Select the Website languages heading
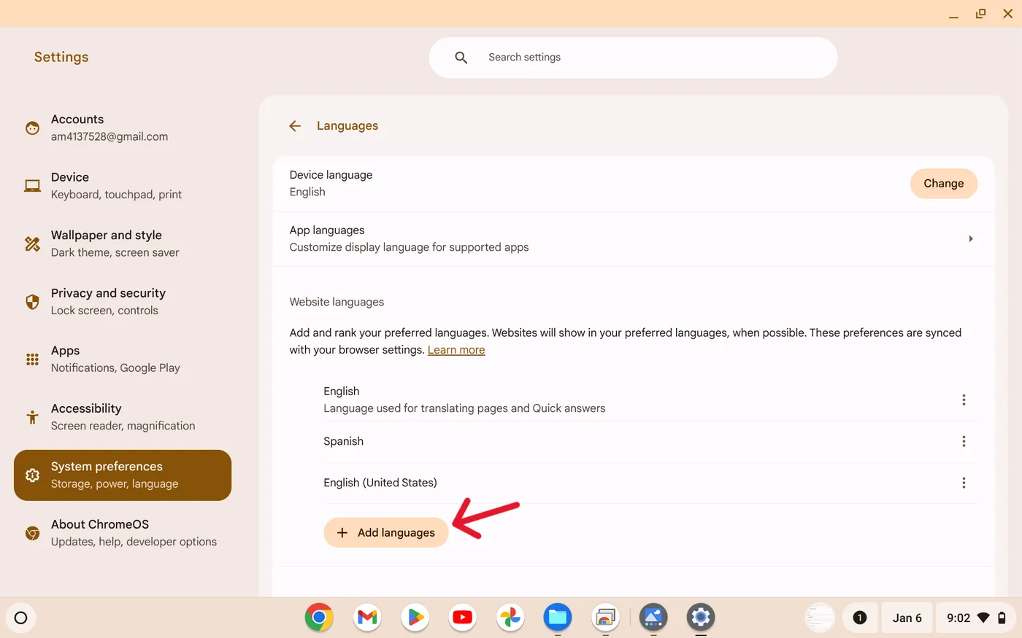Viewport: 1022px width, 638px height. 337,302
